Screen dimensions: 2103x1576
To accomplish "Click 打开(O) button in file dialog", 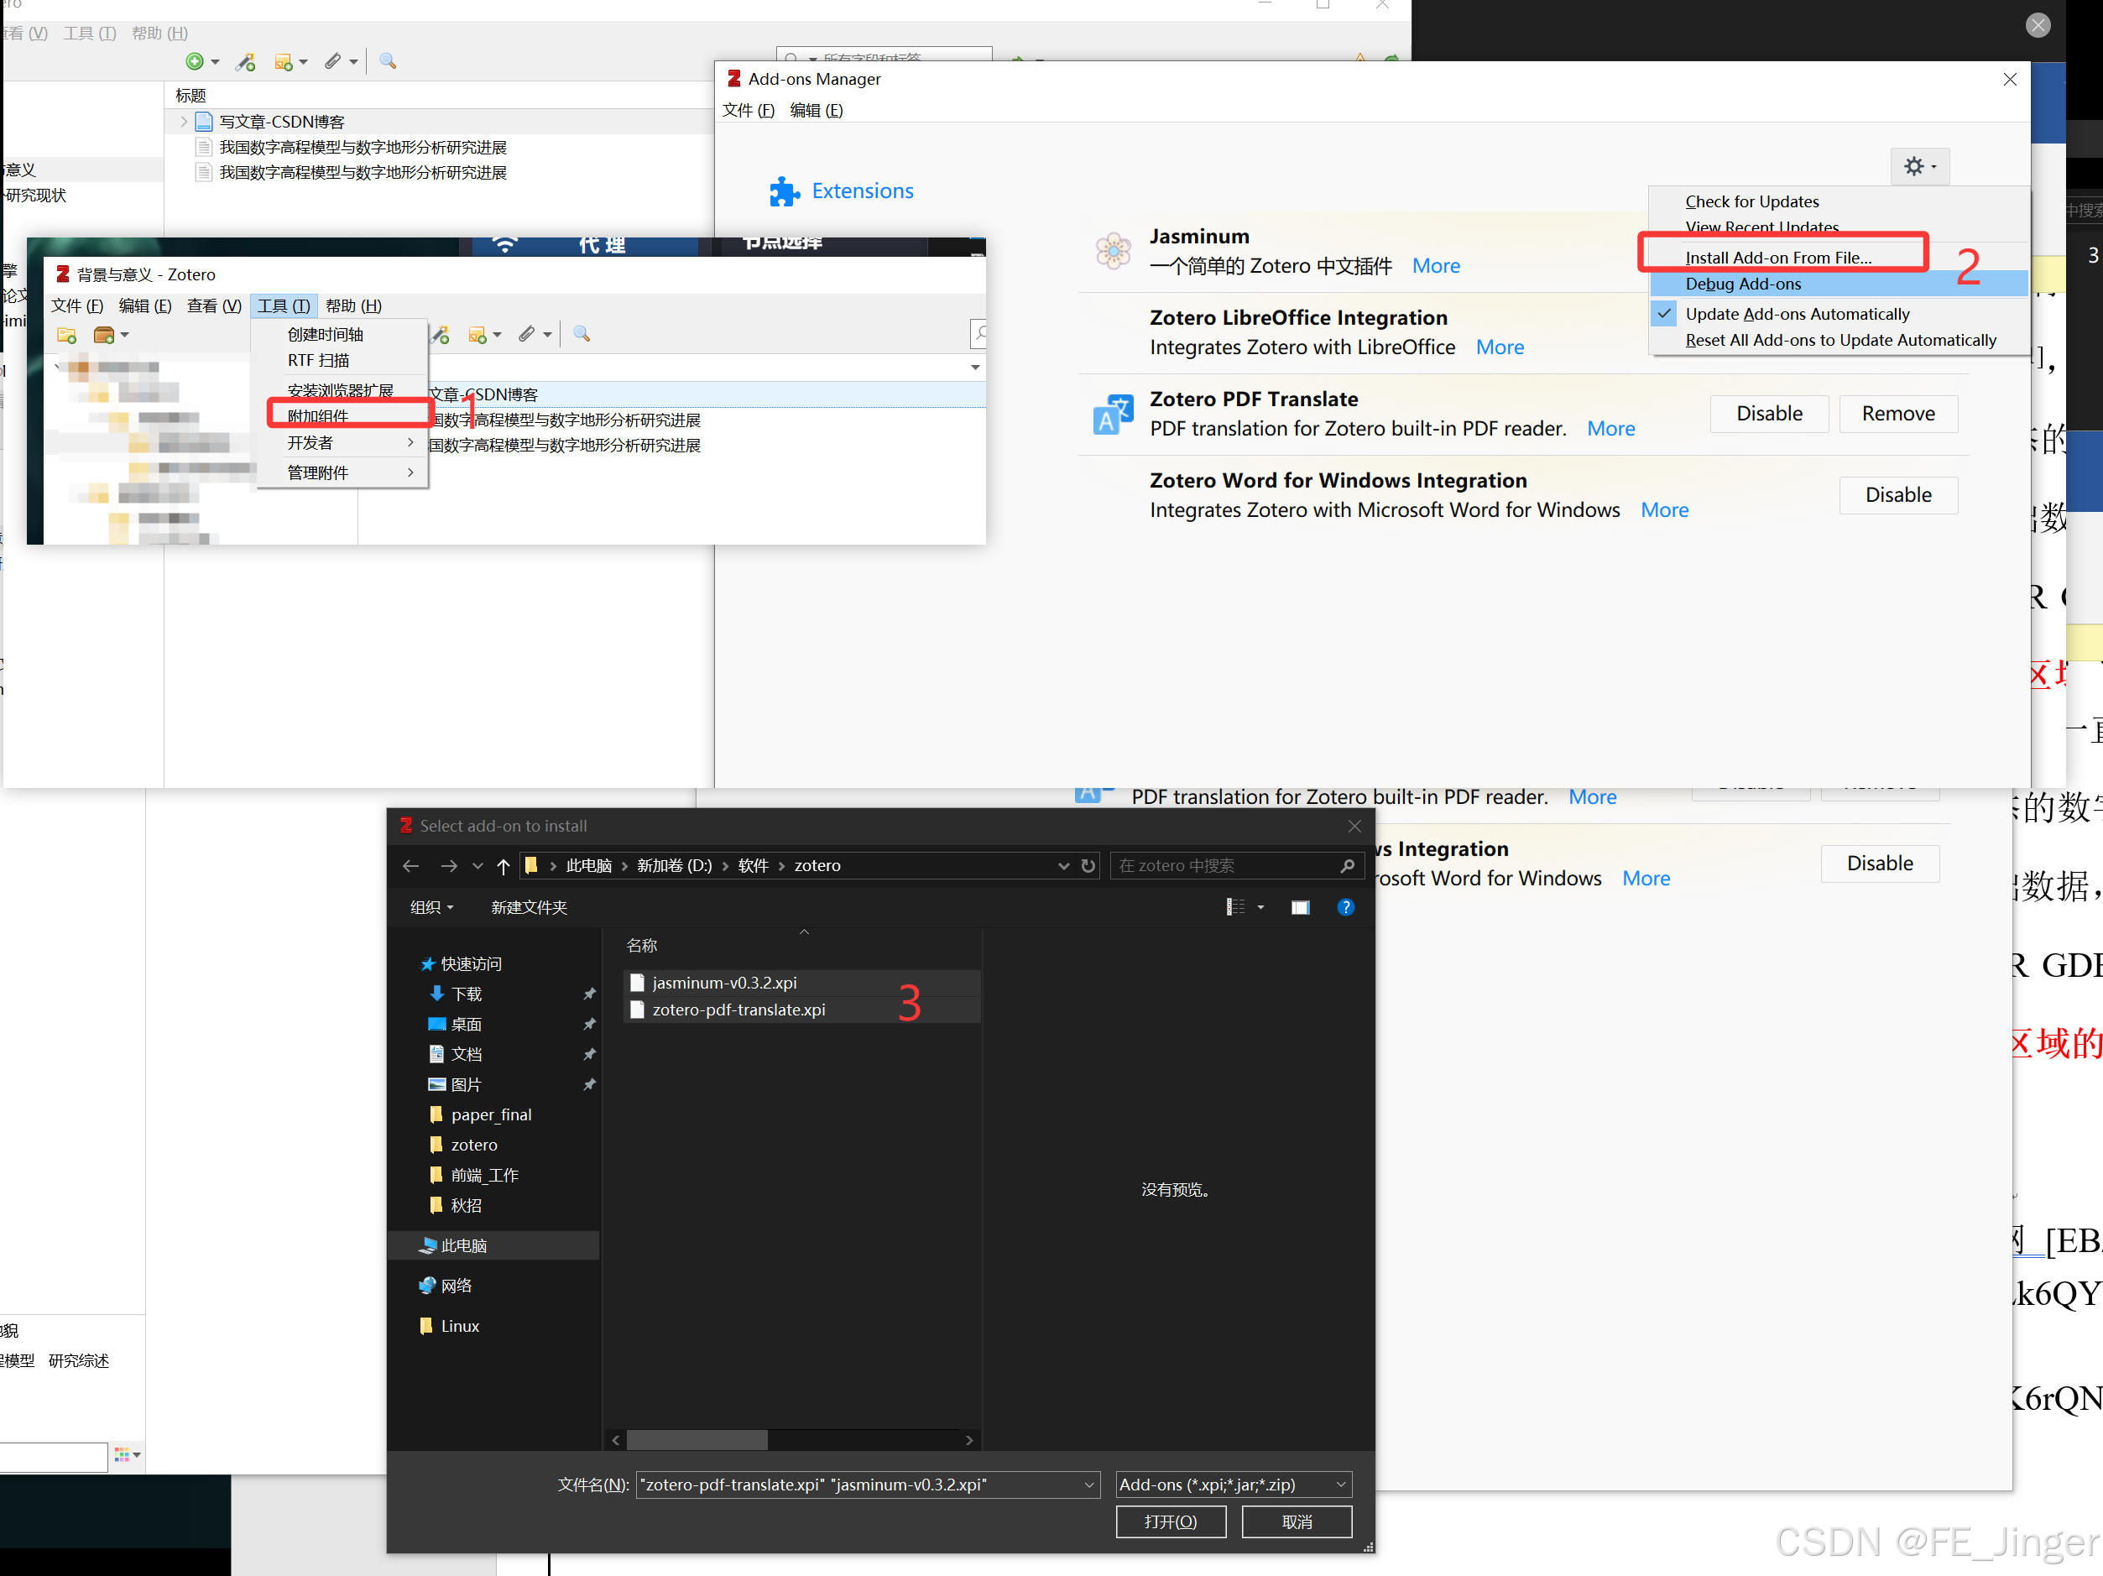I will [x=1171, y=1521].
